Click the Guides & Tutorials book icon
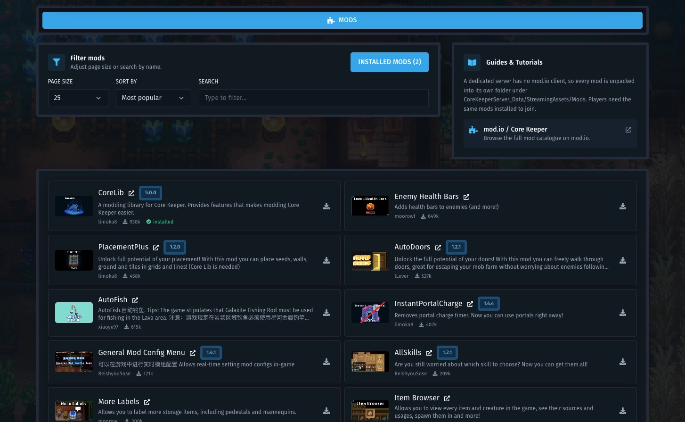This screenshot has height=422, width=685. 472,62
